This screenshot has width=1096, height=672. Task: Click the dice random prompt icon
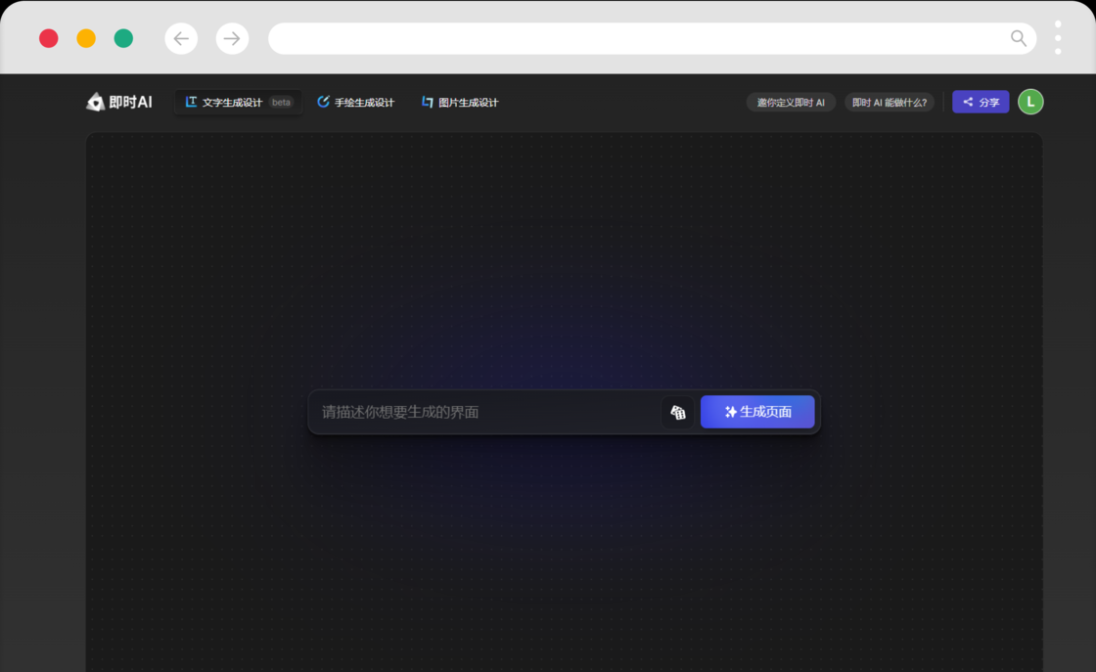(677, 412)
